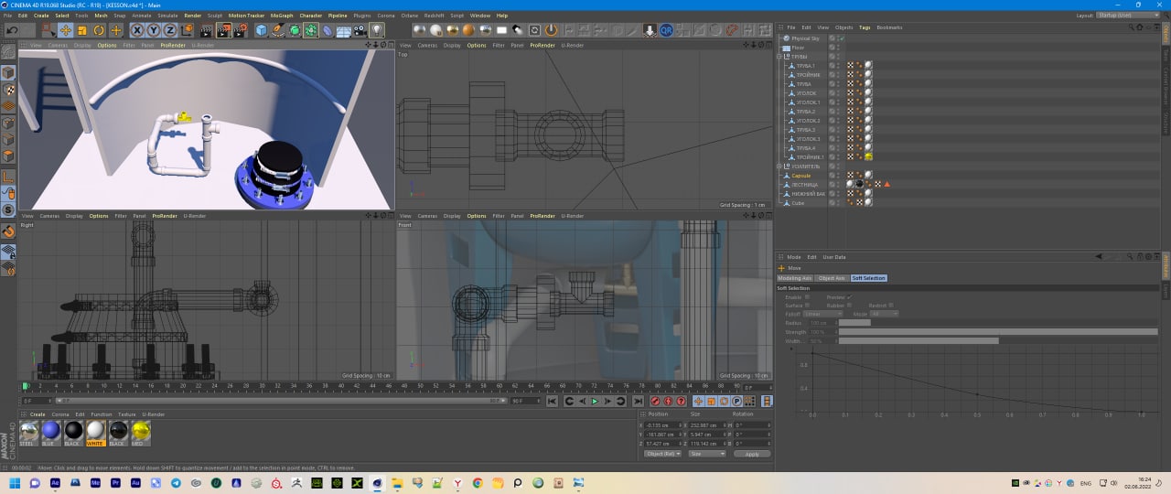This screenshot has width=1171, height=494.
Task: Toggle Z-axis lock button
Action: 170,30
